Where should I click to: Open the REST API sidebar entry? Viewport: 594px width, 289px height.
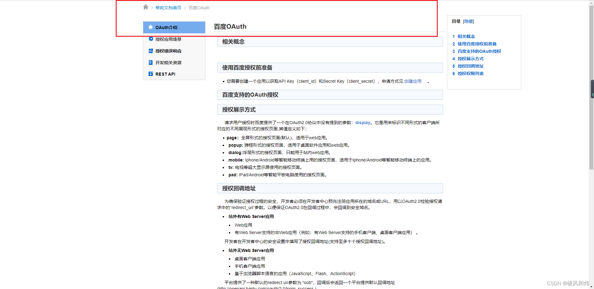(x=165, y=74)
